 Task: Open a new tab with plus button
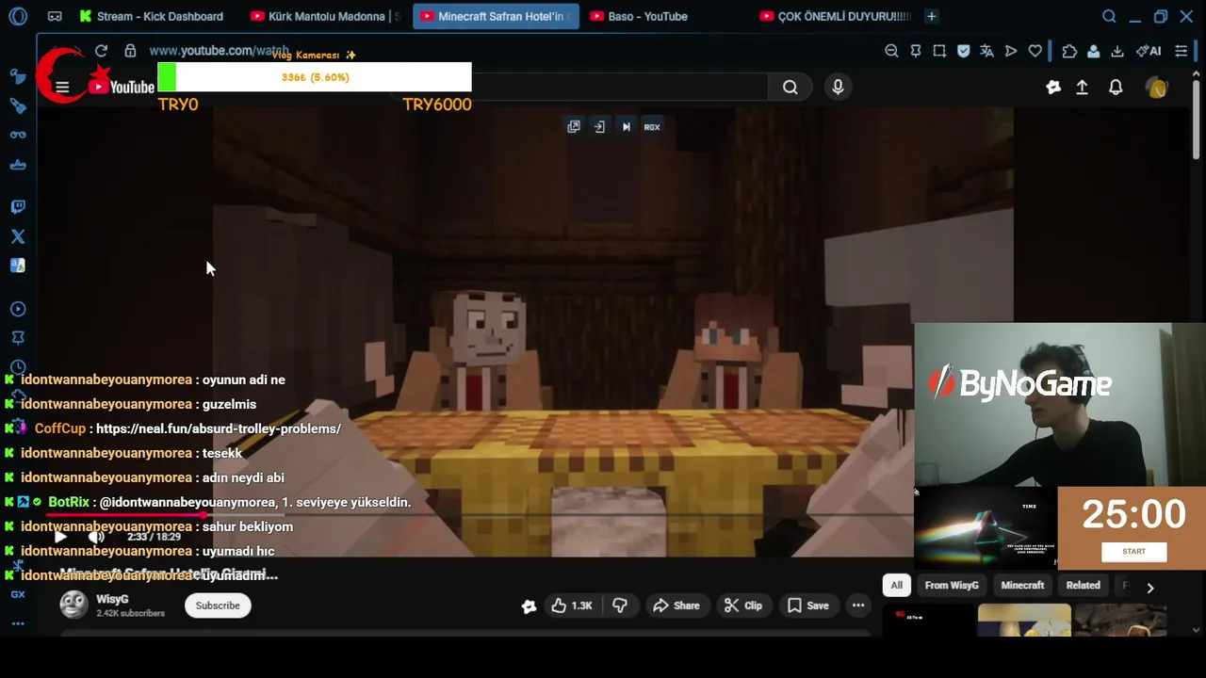pyautogui.click(x=931, y=16)
